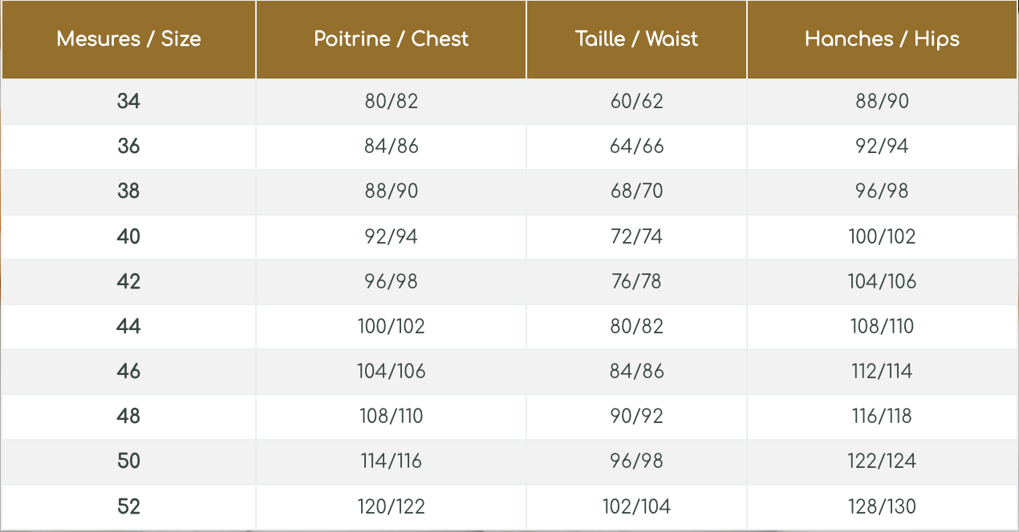Click the Mesures / Size column header

pos(128,38)
